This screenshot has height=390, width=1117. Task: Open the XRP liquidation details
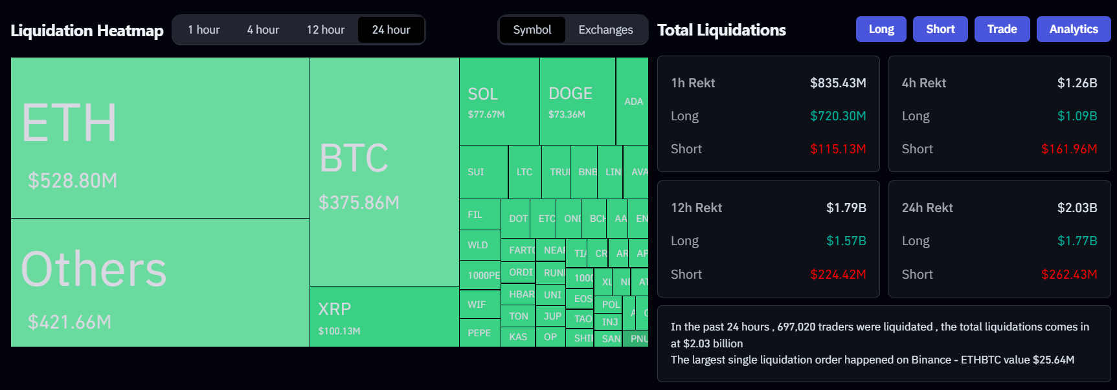382,317
